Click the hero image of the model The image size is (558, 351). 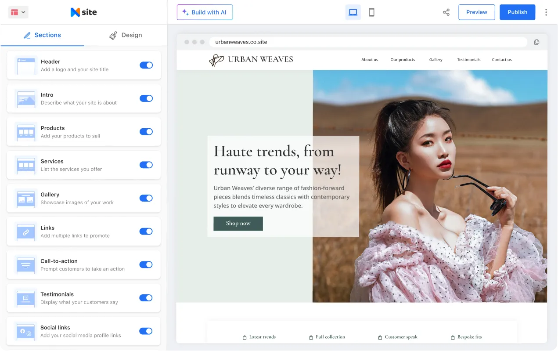point(430,186)
